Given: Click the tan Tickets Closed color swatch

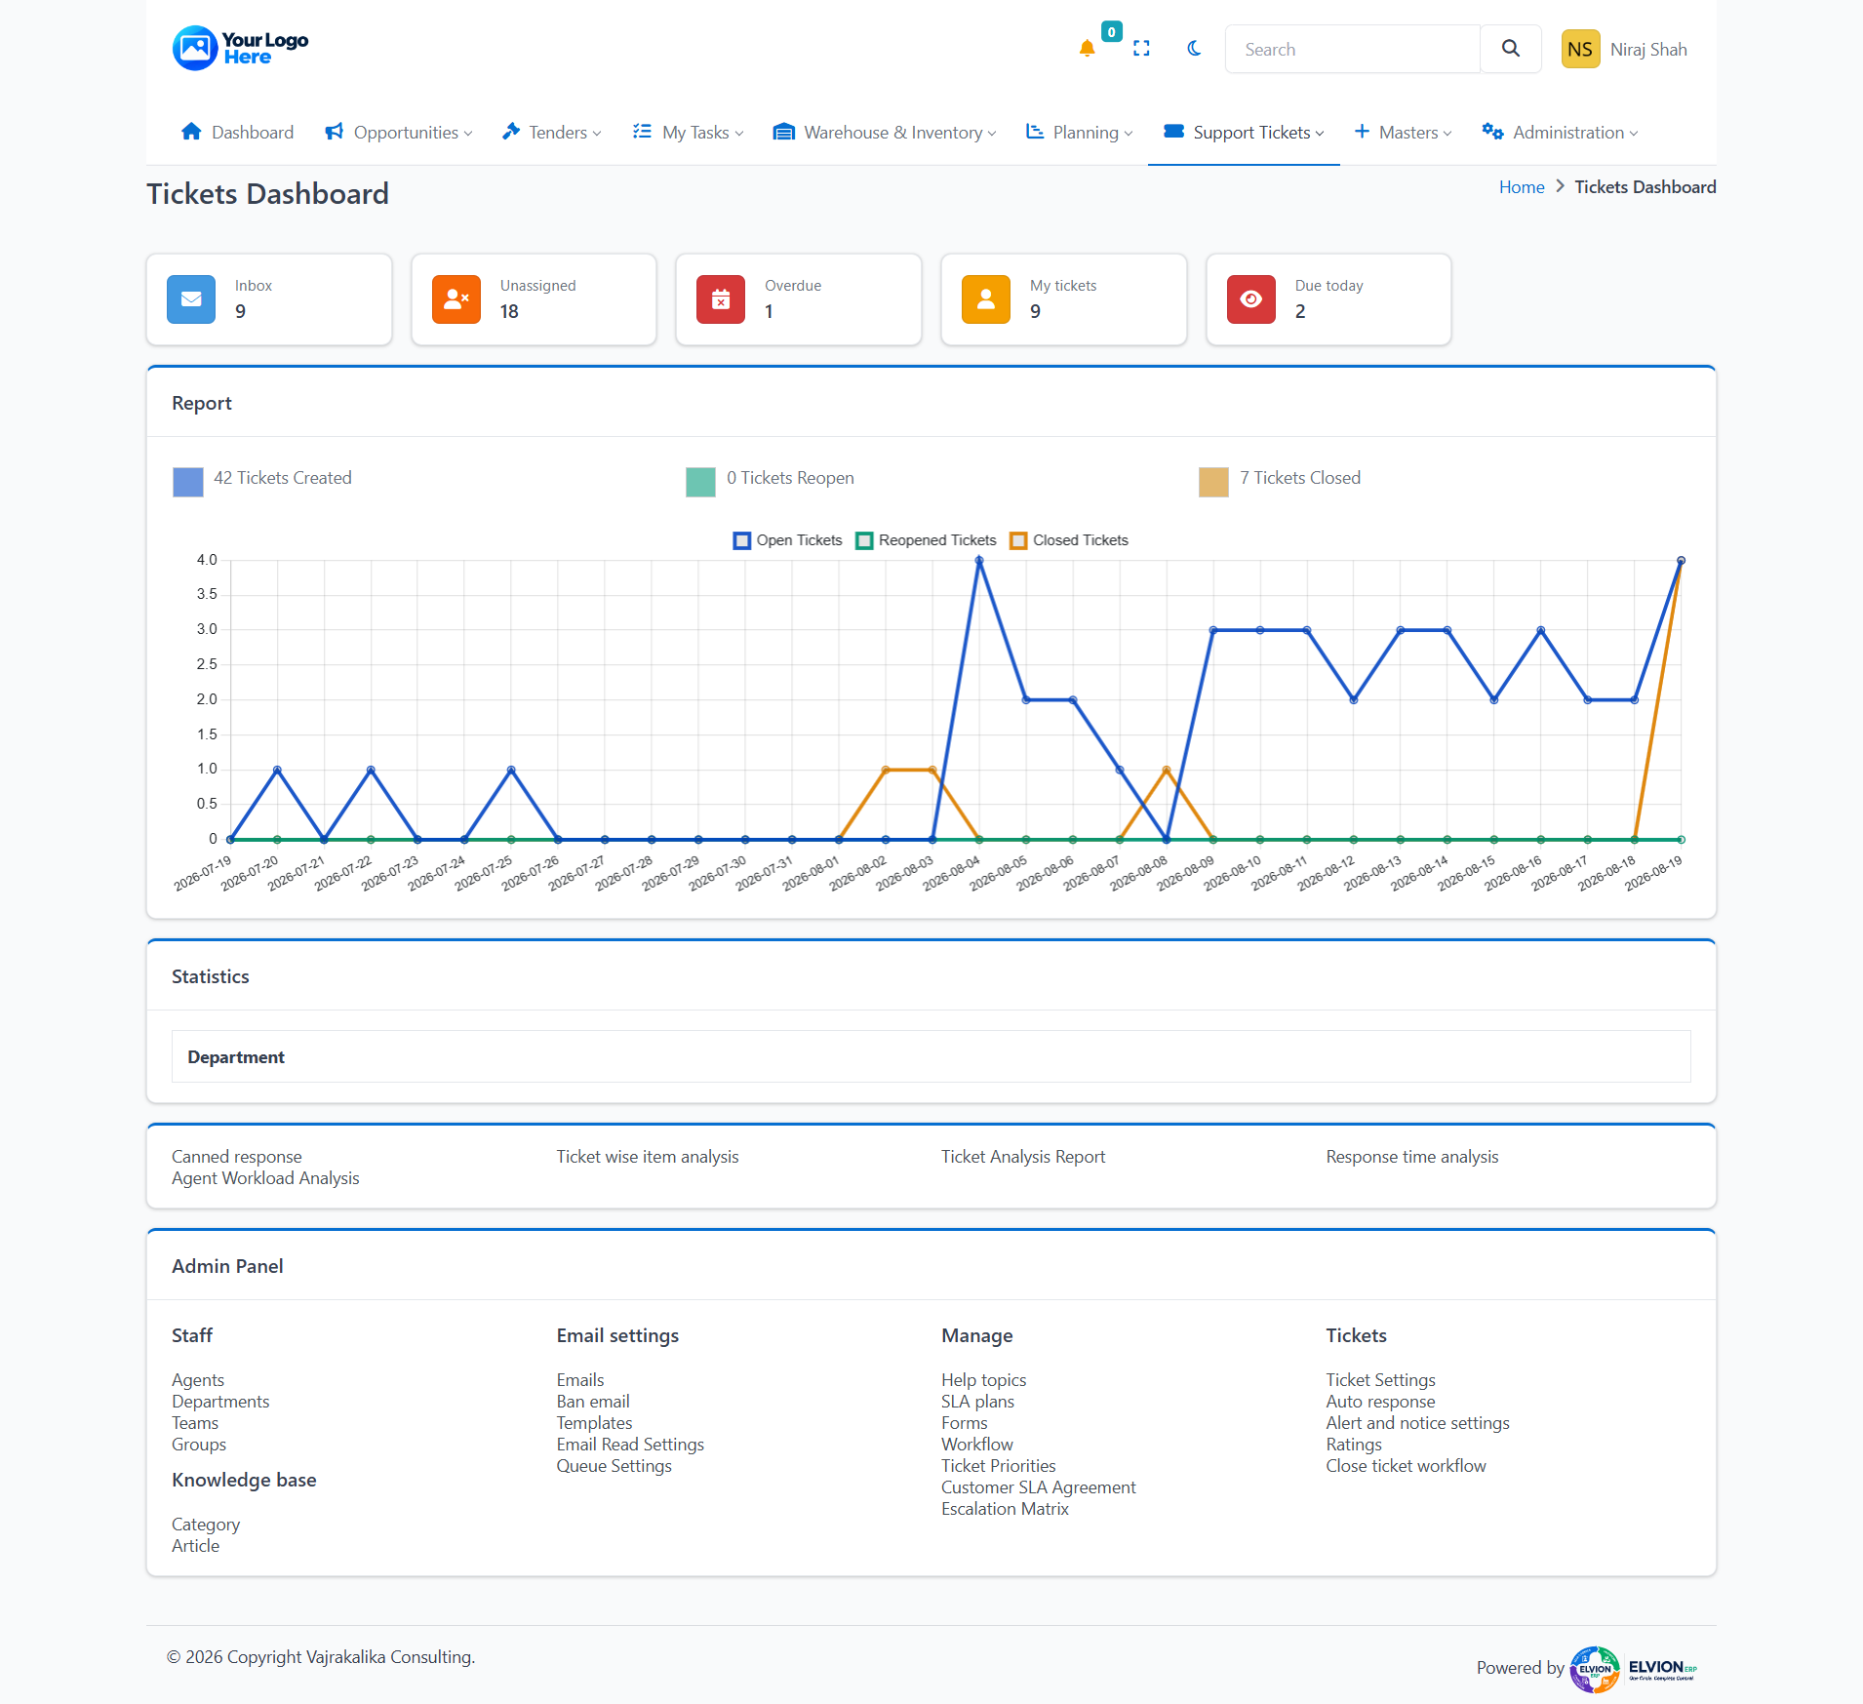Looking at the screenshot, I should coord(1213,482).
